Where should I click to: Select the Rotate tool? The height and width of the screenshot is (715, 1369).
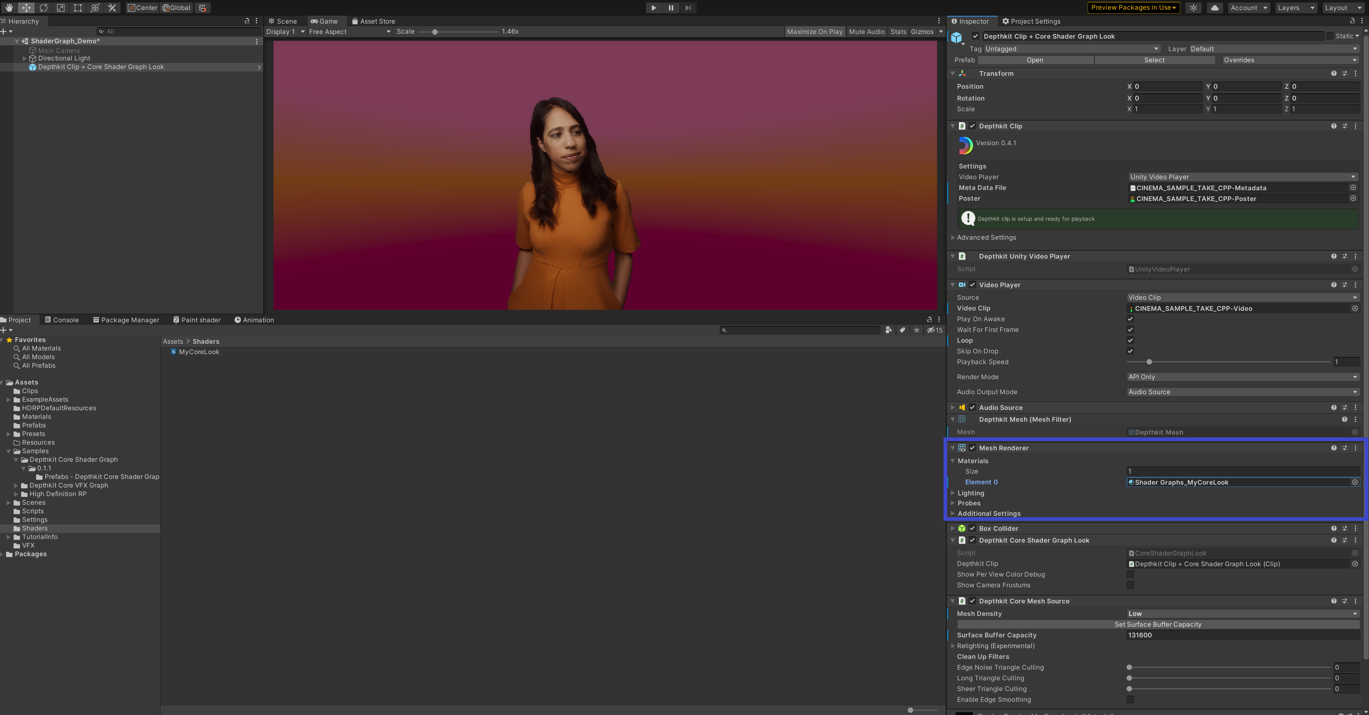tap(44, 8)
